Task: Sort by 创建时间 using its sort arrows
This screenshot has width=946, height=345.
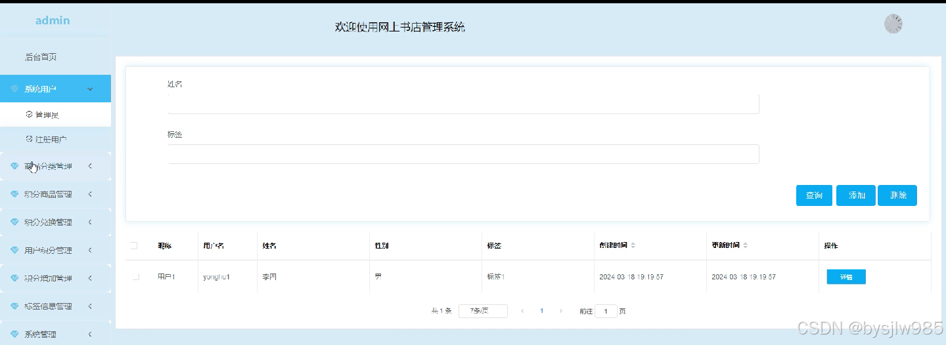Action: 633,245
